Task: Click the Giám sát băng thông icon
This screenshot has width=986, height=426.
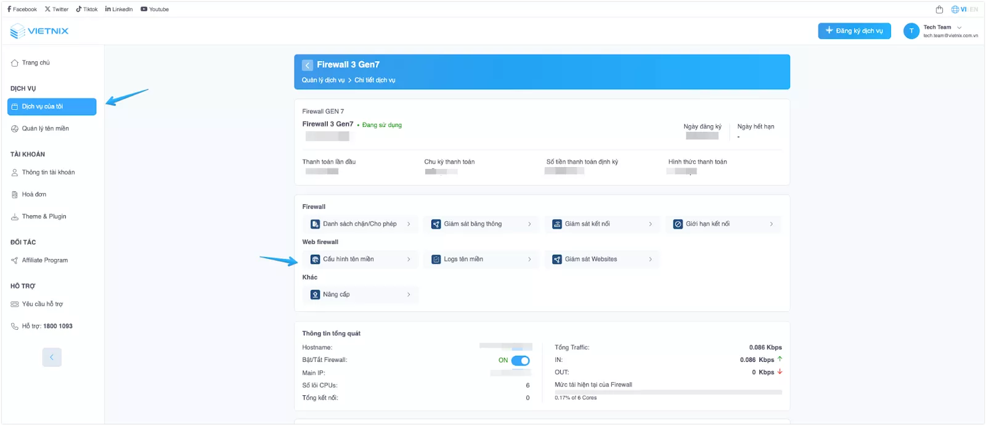Action: (x=436, y=224)
